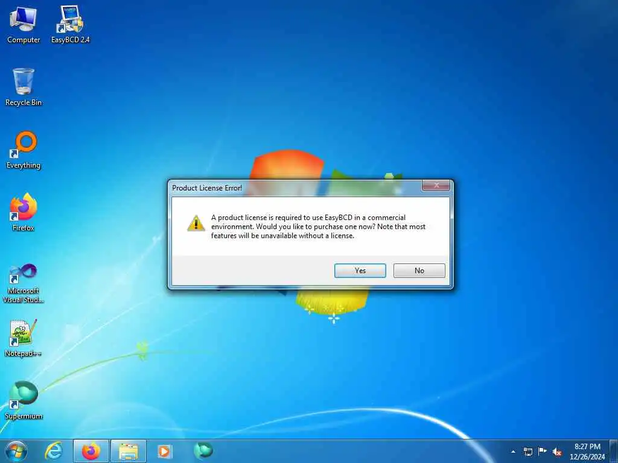Viewport: 618px width, 463px height.
Task: Click the Product License Error! title text
Action: click(207, 188)
